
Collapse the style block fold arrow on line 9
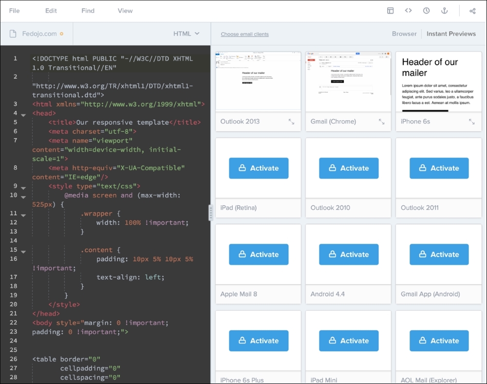pyautogui.click(x=23, y=188)
